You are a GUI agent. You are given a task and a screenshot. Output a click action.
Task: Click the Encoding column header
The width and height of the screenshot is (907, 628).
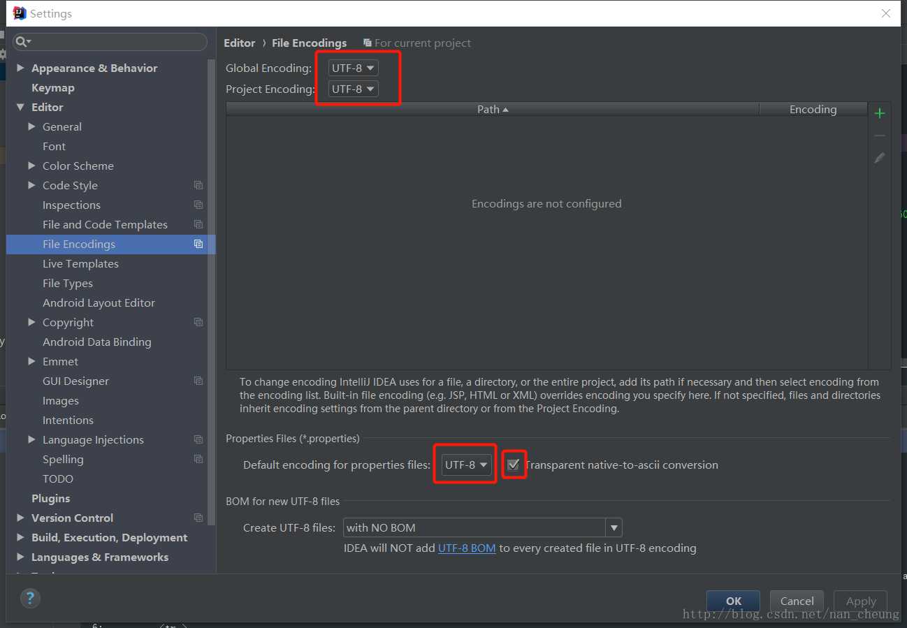(x=813, y=109)
